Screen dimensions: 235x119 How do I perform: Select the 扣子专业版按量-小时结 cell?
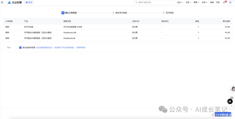(x=73, y=27)
